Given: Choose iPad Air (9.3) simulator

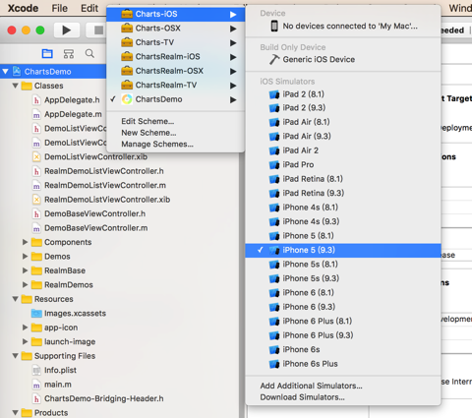Looking at the screenshot, I should coord(343,136).
